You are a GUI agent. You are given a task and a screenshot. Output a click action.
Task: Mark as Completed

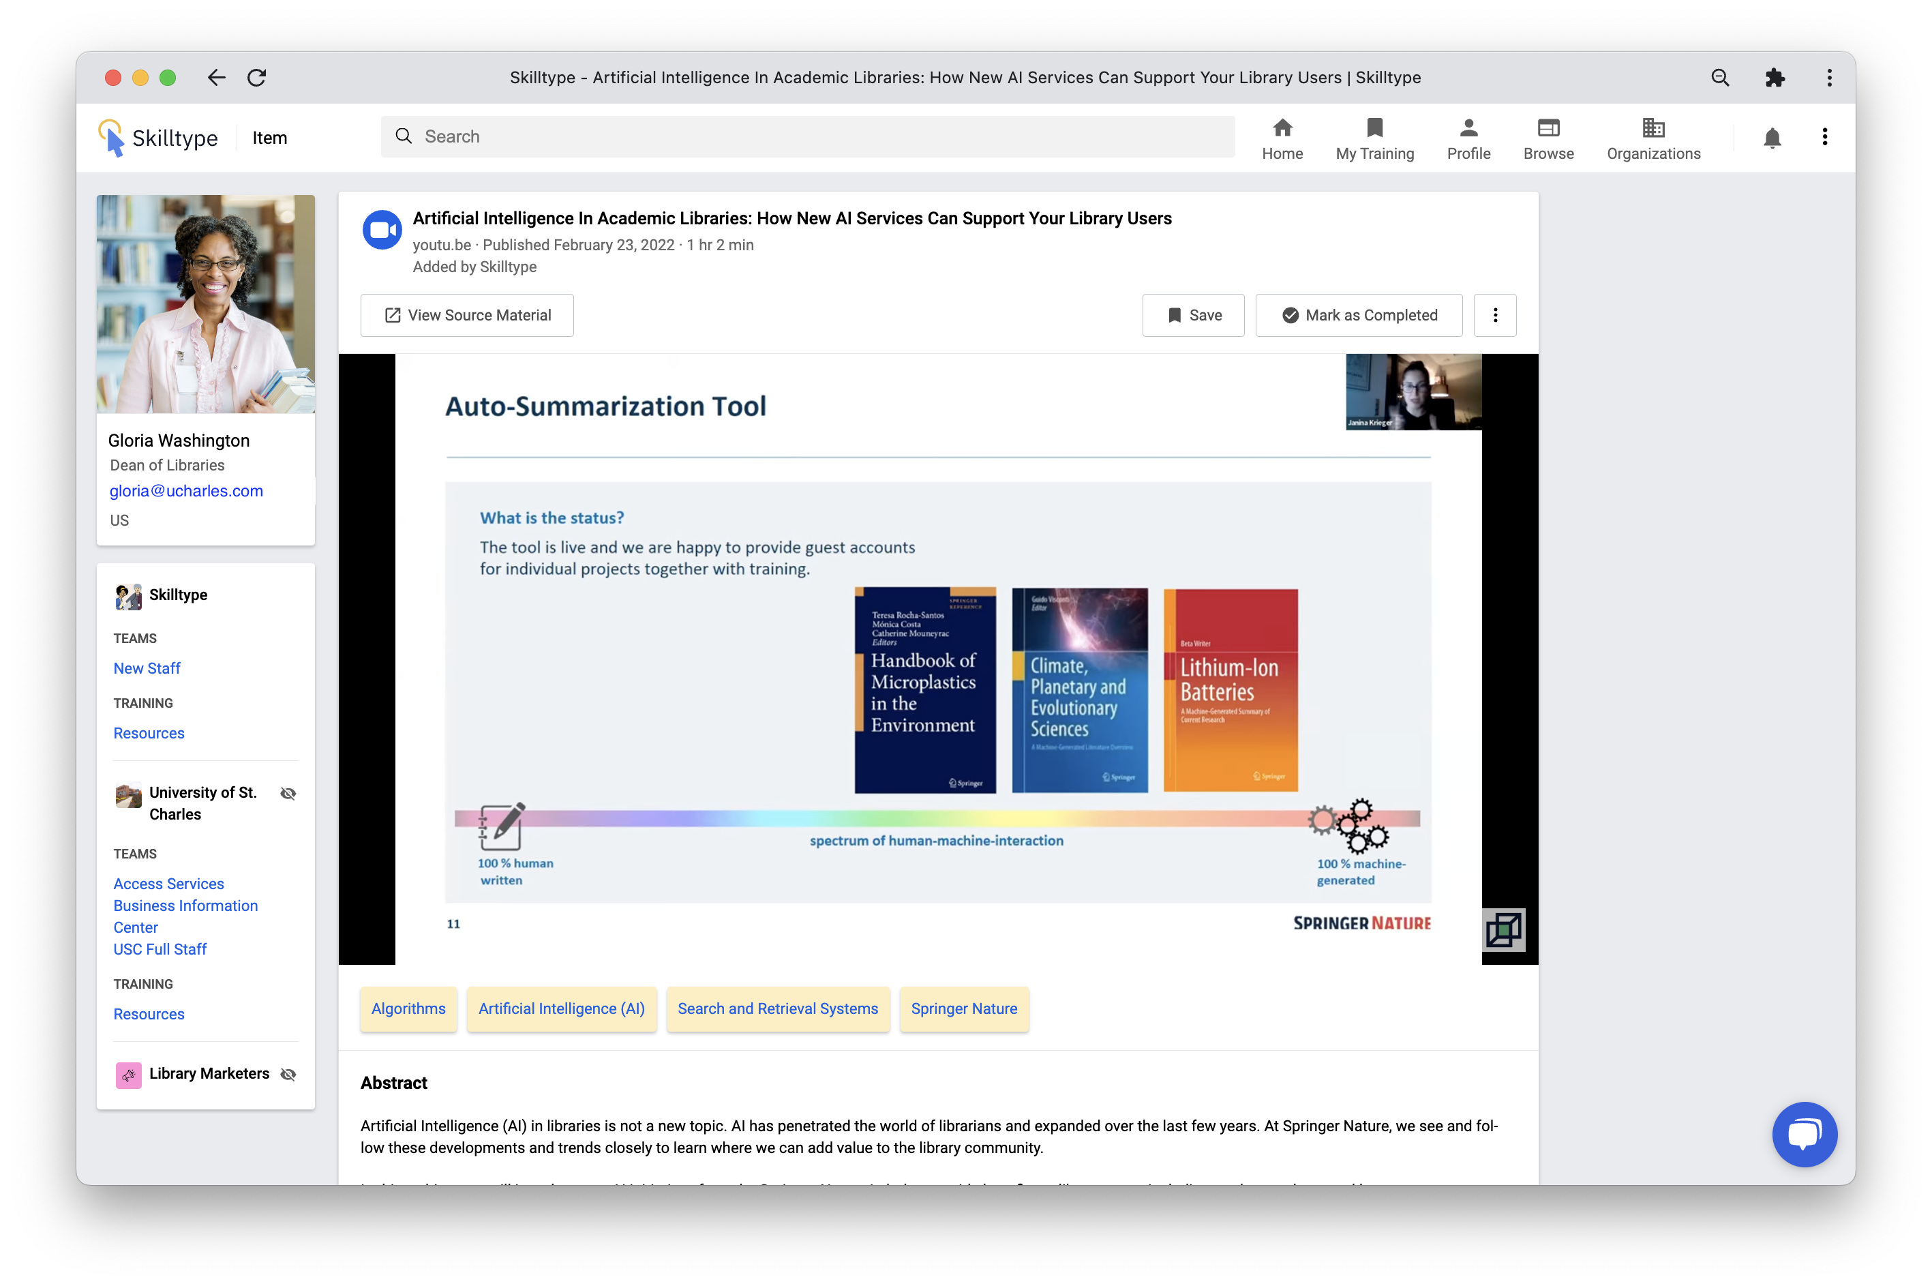coord(1358,315)
